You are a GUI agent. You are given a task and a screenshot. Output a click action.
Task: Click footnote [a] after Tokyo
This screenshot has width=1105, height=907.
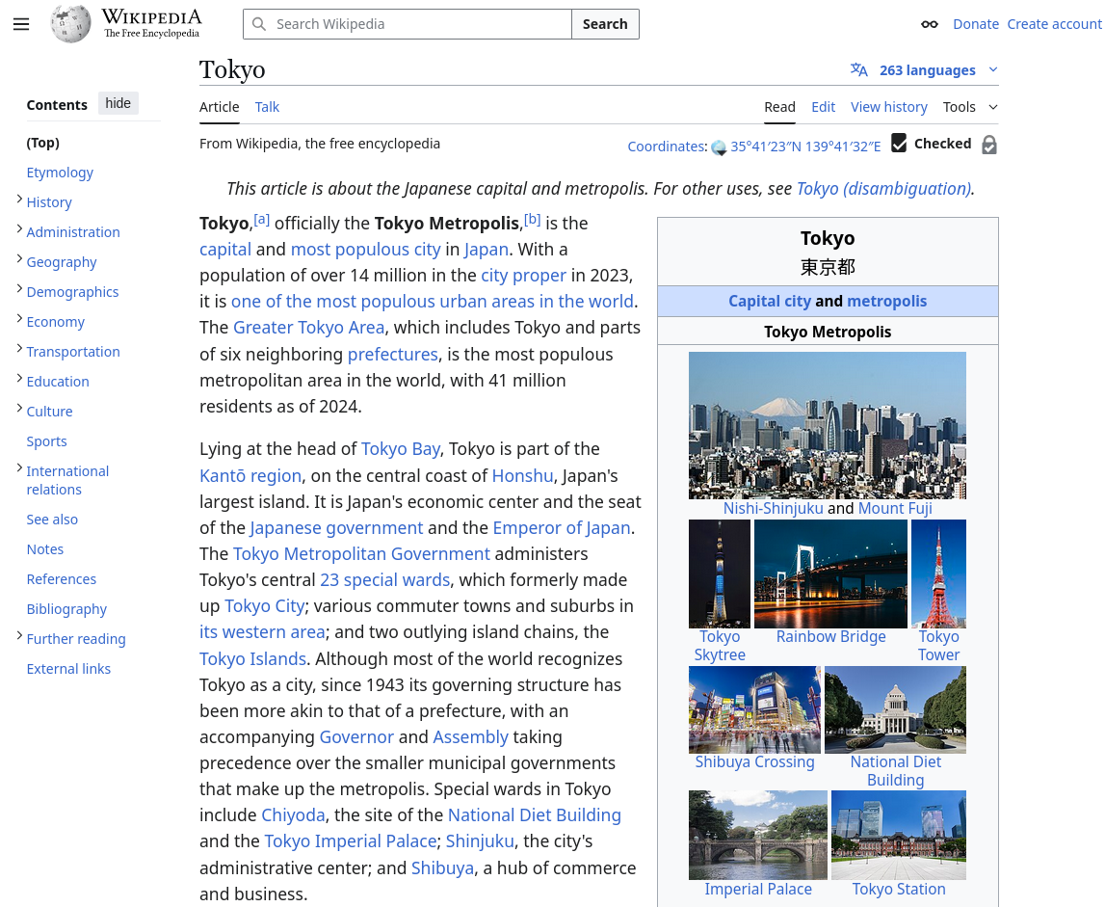pos(261,220)
